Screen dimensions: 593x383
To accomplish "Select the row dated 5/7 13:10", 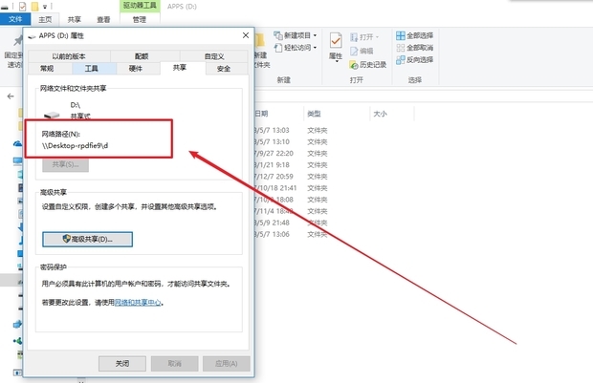I will pos(291,142).
